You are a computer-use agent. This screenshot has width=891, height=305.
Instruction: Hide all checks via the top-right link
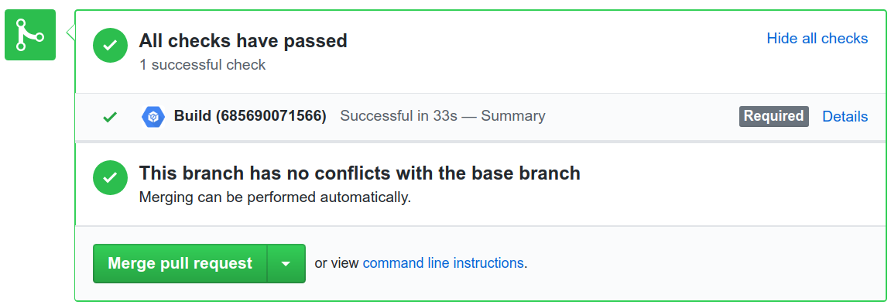[817, 39]
